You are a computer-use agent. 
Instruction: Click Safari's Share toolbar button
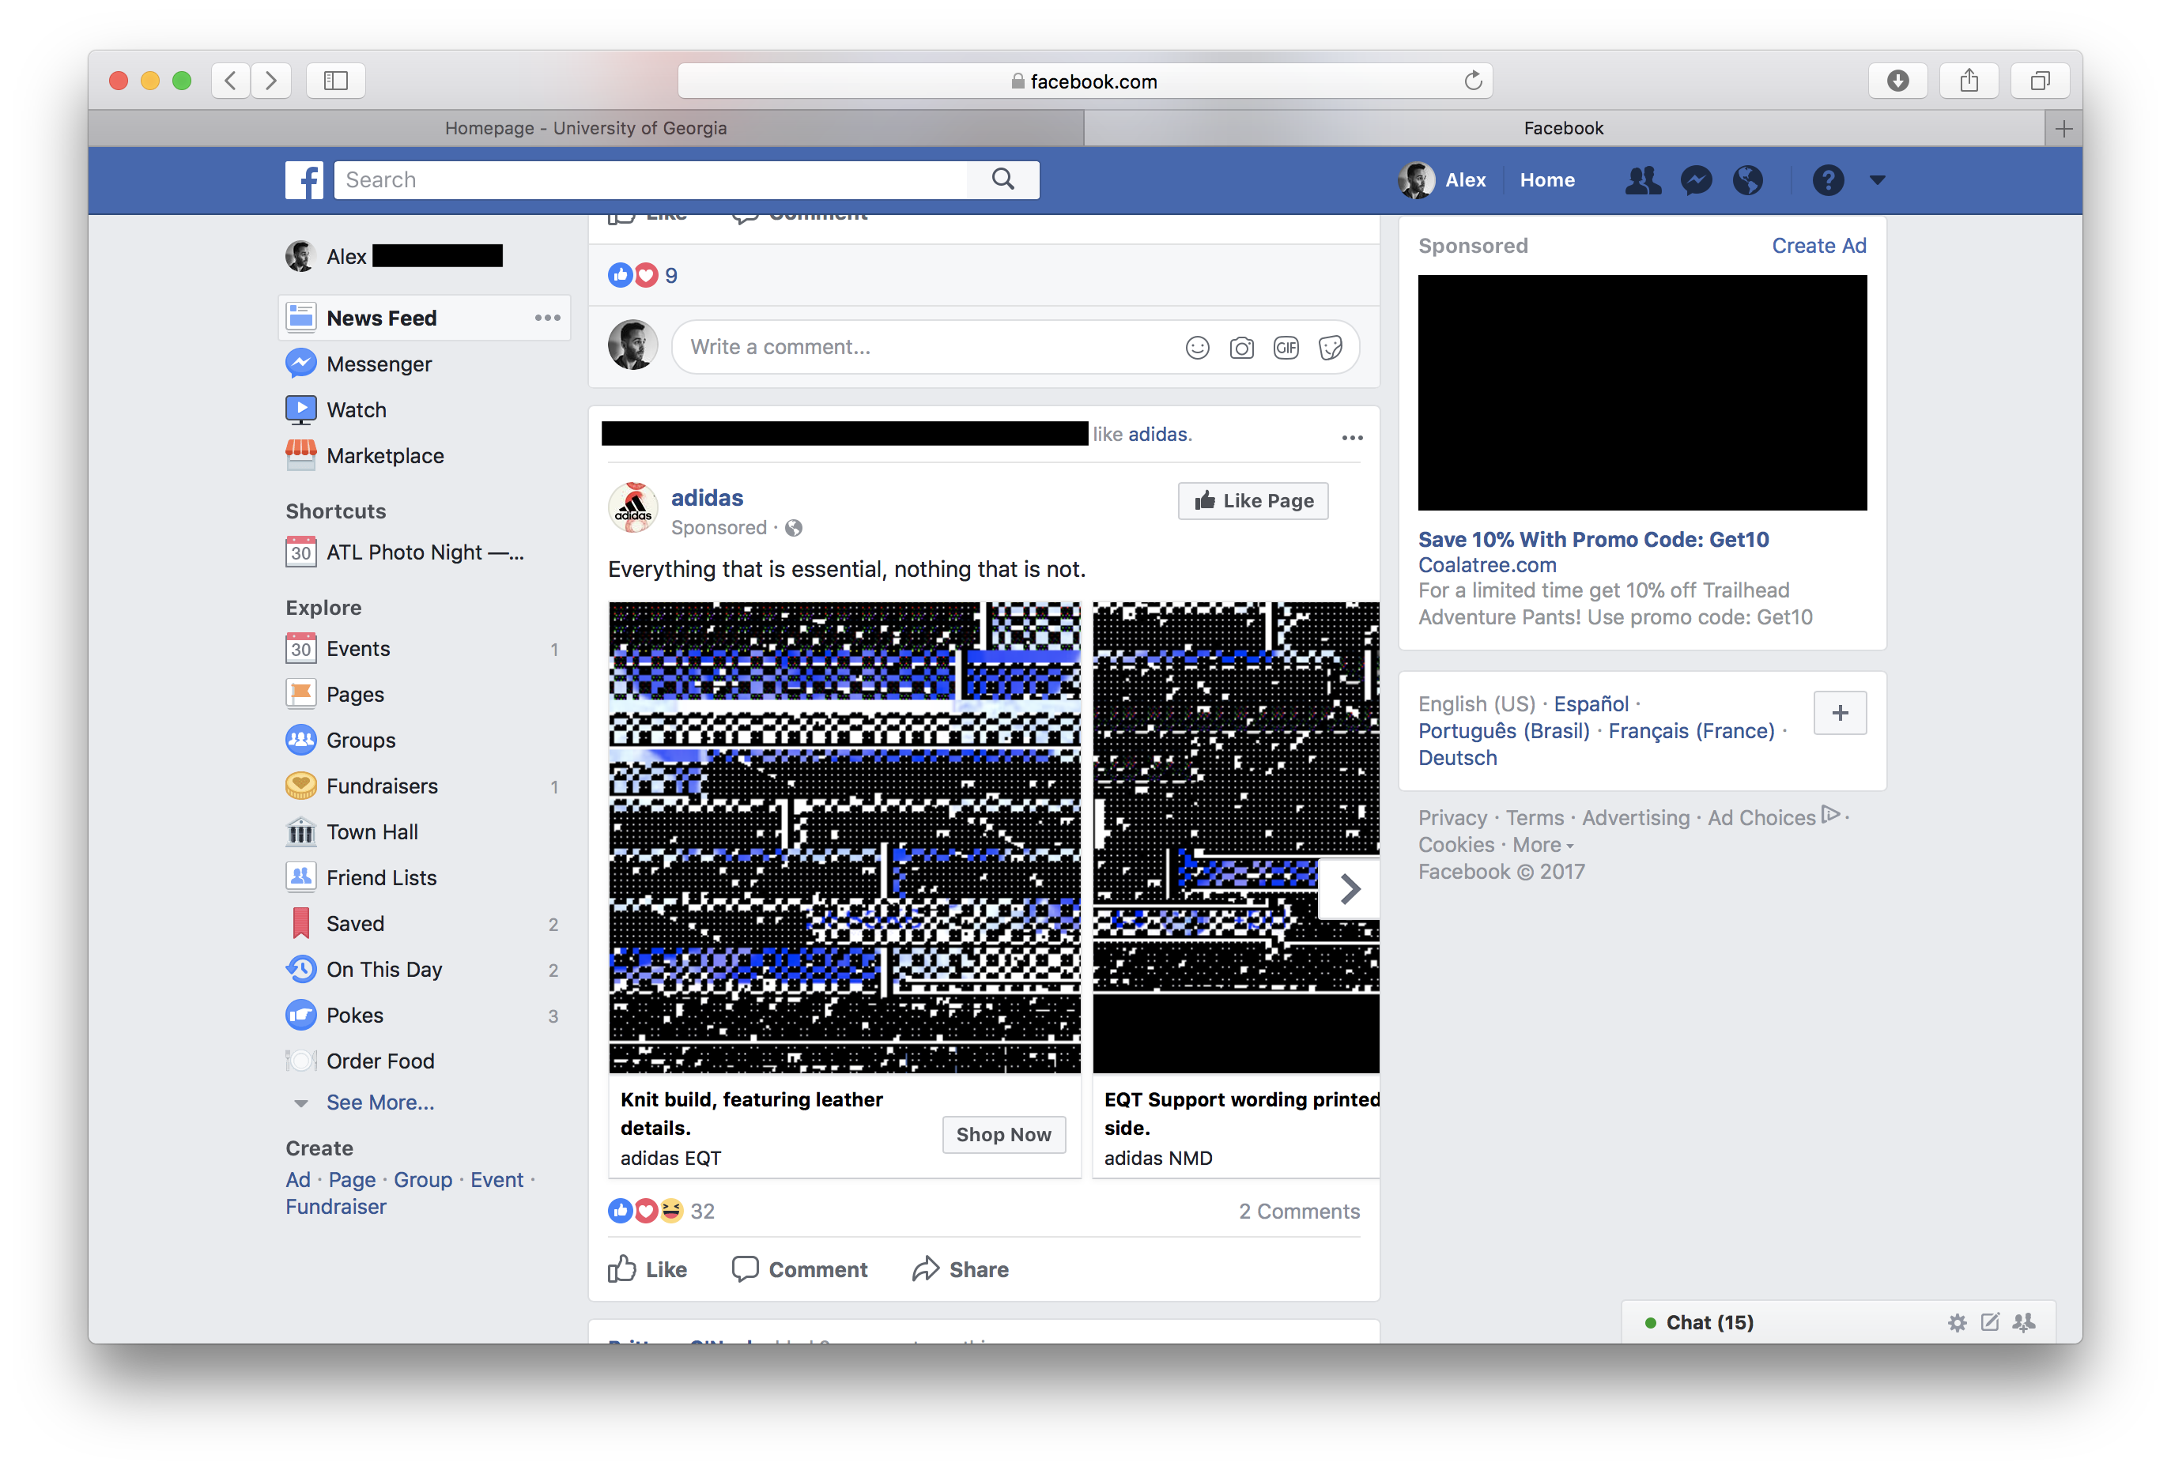pos(1969,81)
